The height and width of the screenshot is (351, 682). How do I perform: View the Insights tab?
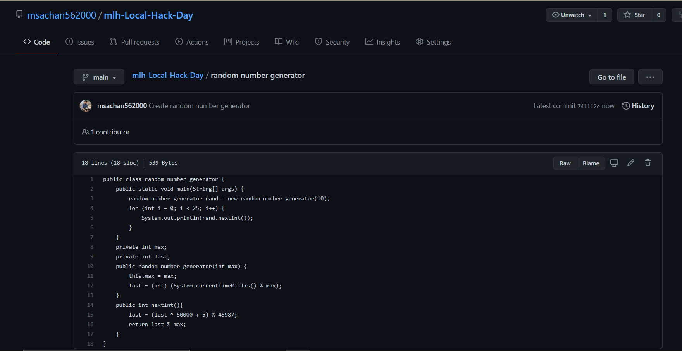(x=382, y=42)
